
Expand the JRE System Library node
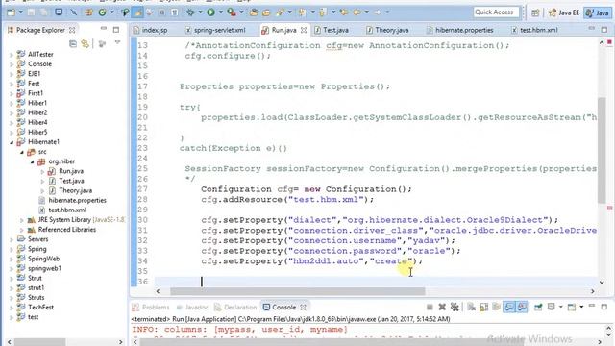click(22, 220)
